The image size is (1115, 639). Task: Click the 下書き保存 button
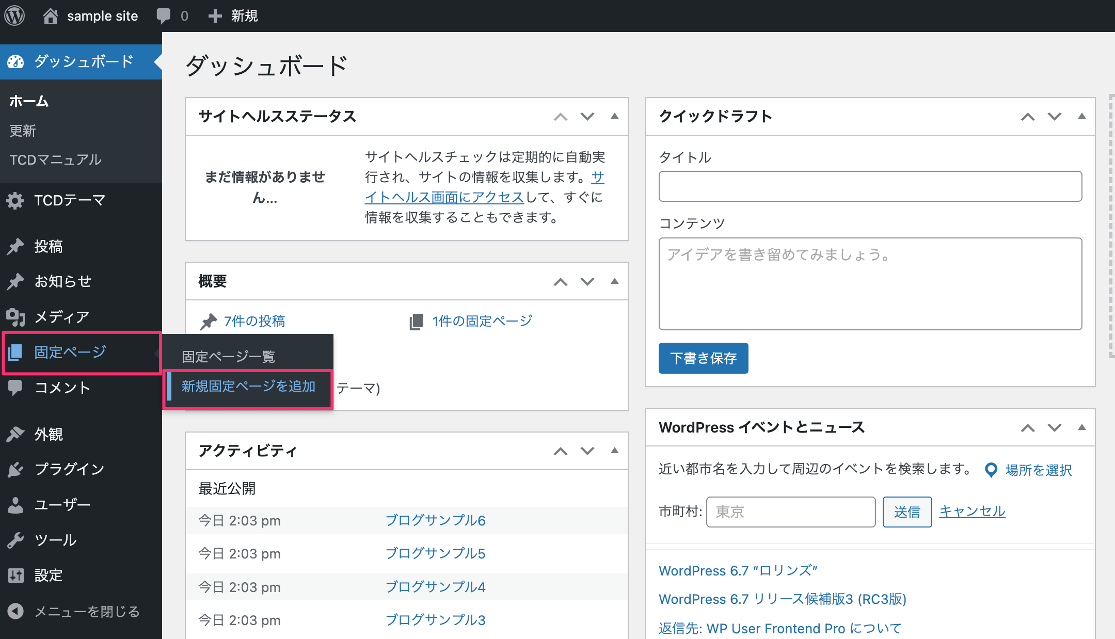(x=703, y=358)
